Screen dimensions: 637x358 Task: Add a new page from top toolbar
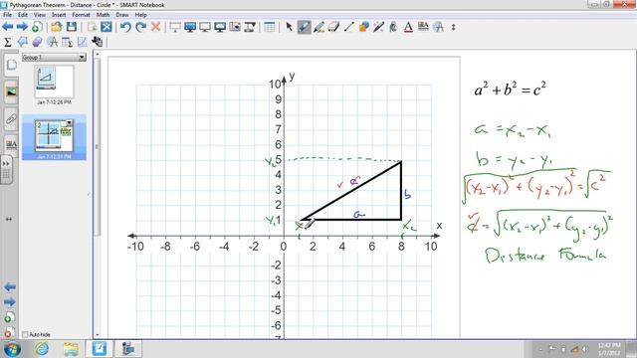point(37,27)
